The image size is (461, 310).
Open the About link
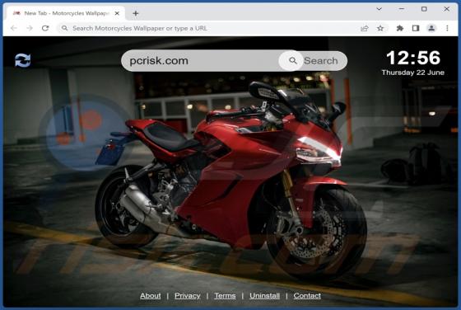pos(150,296)
